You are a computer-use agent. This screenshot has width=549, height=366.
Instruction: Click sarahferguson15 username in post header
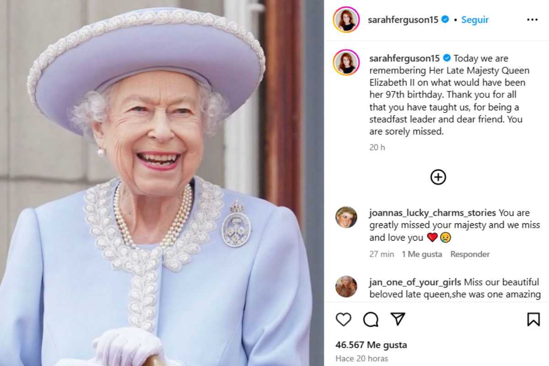click(403, 20)
